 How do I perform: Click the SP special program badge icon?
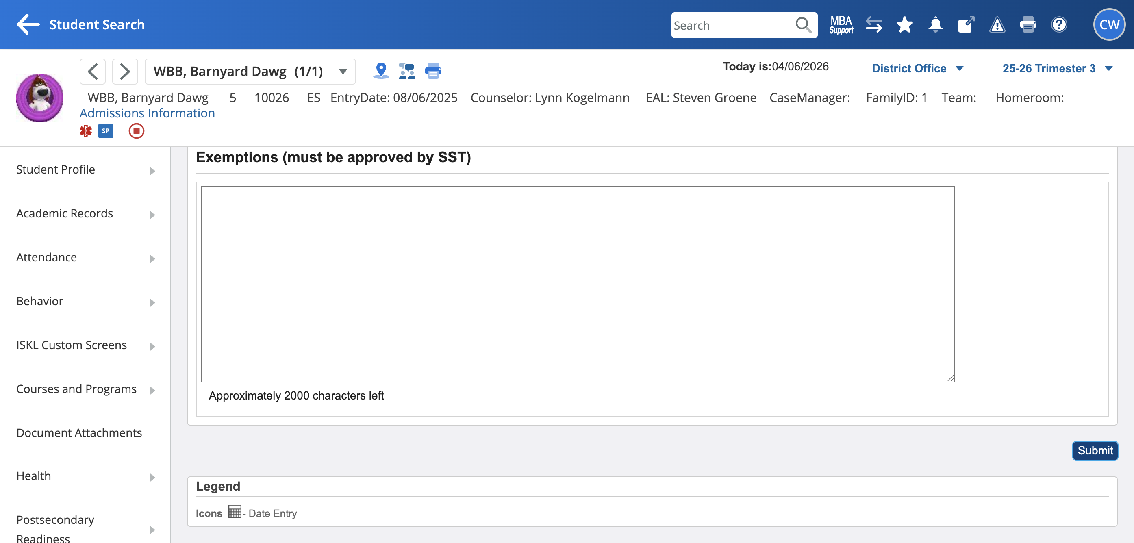tap(106, 131)
